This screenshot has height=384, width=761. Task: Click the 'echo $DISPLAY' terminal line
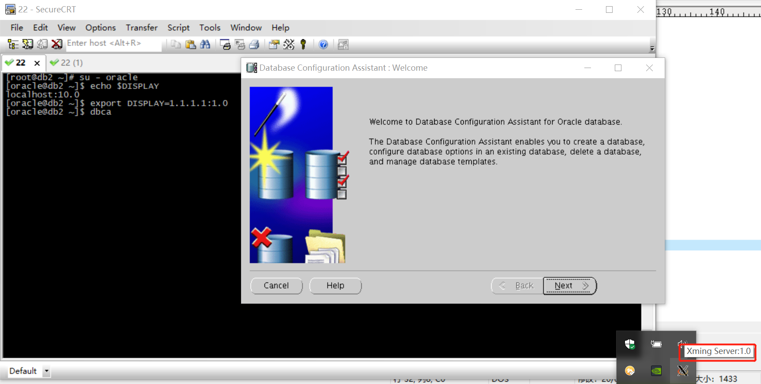[x=82, y=86]
